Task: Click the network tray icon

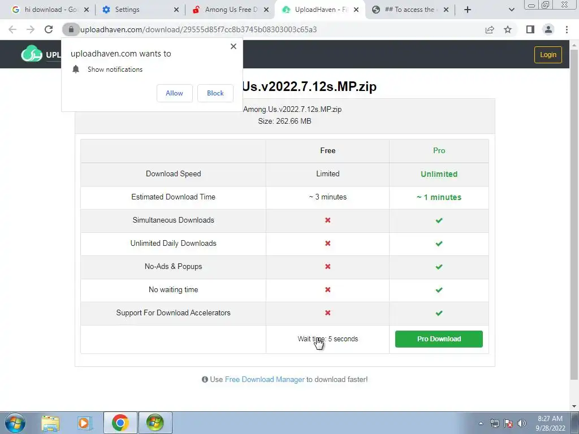Action: (x=494, y=423)
